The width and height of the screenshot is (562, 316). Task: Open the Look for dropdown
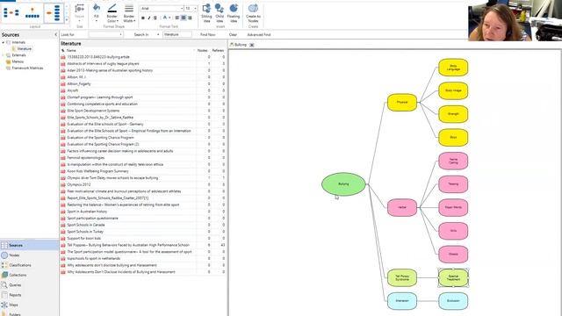pyautogui.click(x=121, y=34)
